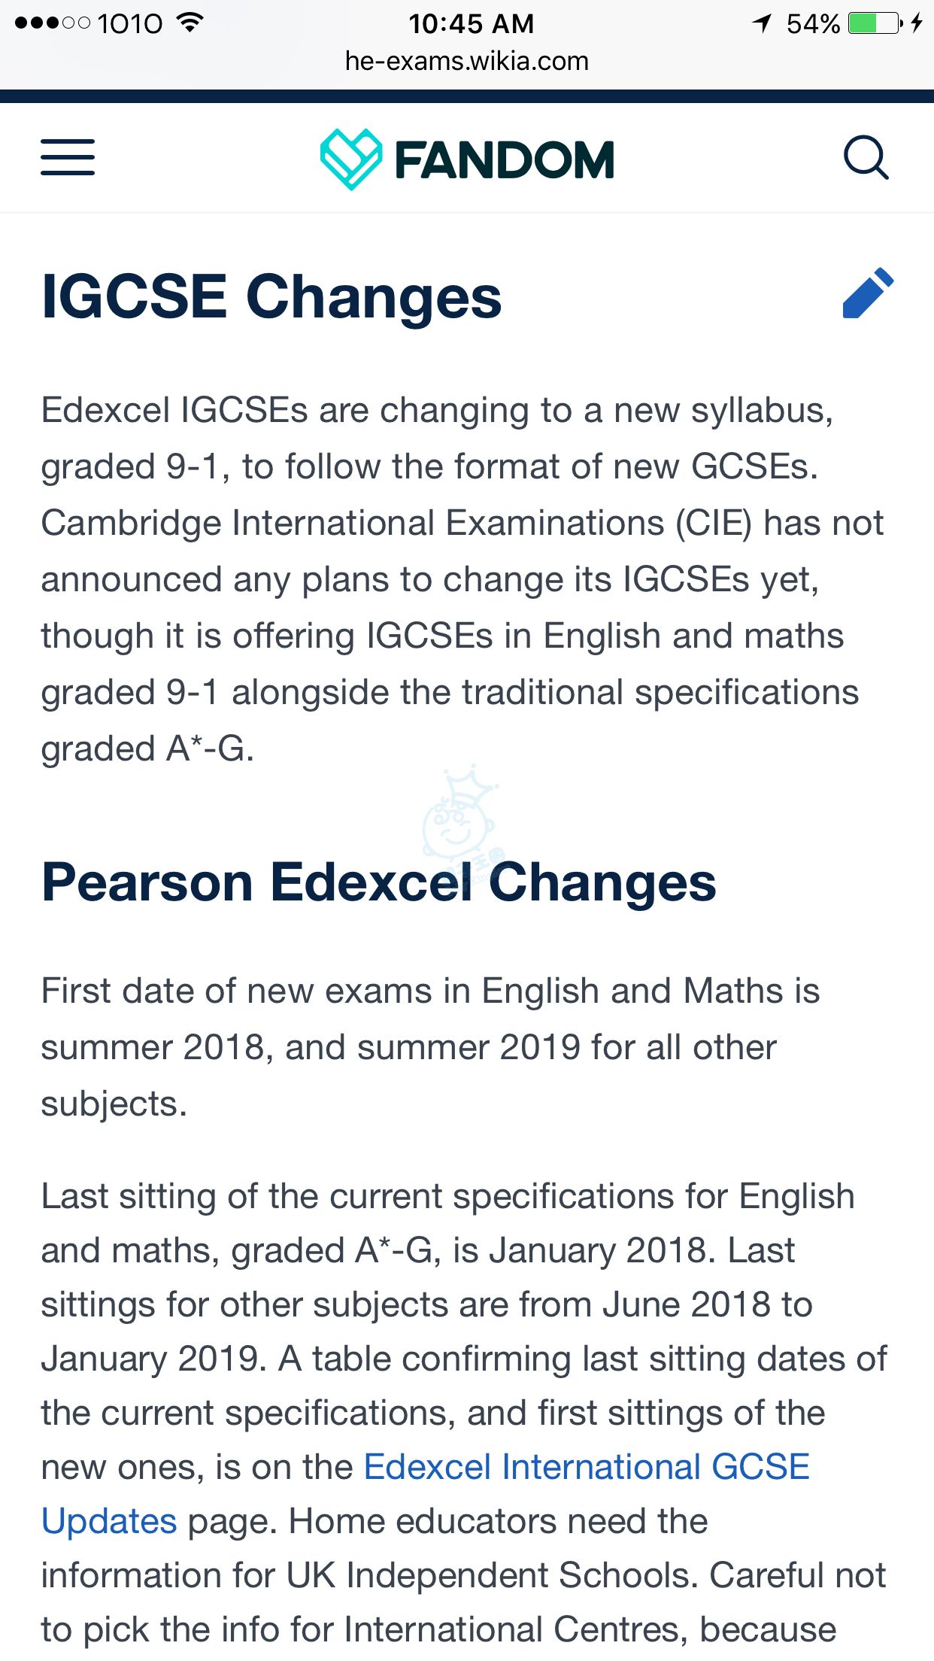Viewport: 934px width, 1661px height.
Task: Tap the 54% battery percentage
Action: click(x=812, y=23)
